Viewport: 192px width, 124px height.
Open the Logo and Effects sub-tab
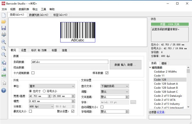(x=39, y=50)
